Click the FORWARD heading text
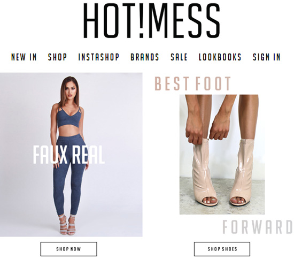 coord(258,227)
